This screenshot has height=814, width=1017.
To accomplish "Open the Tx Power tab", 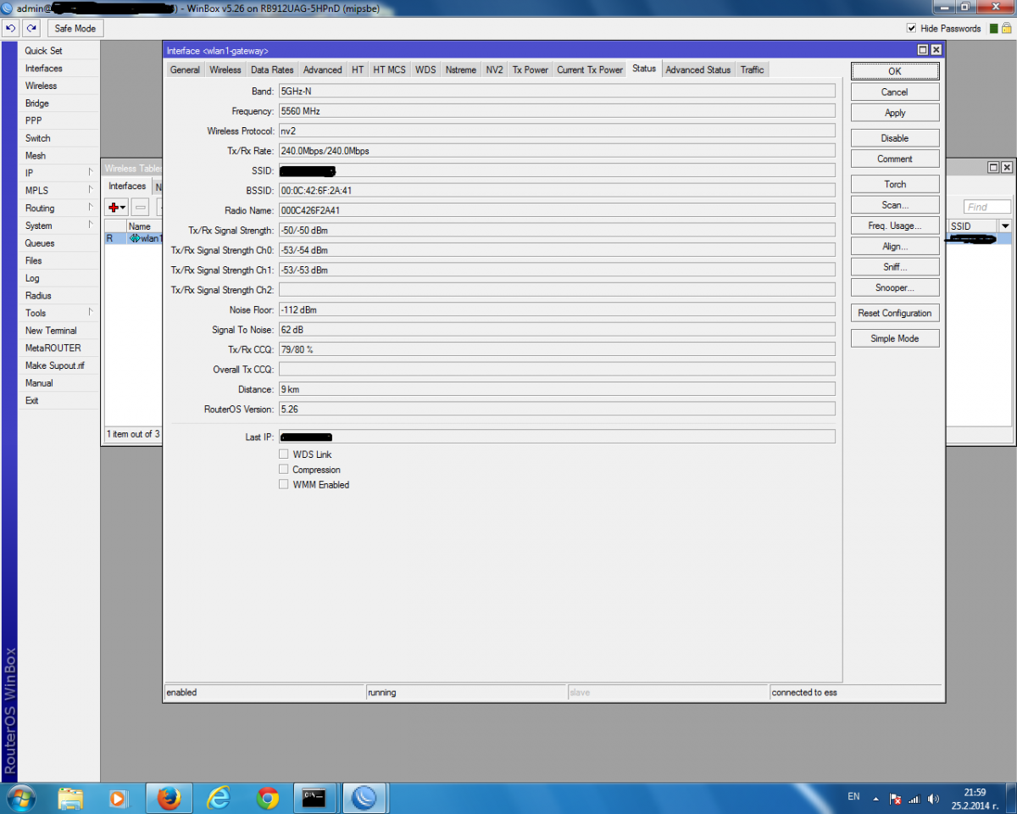I will coord(530,70).
